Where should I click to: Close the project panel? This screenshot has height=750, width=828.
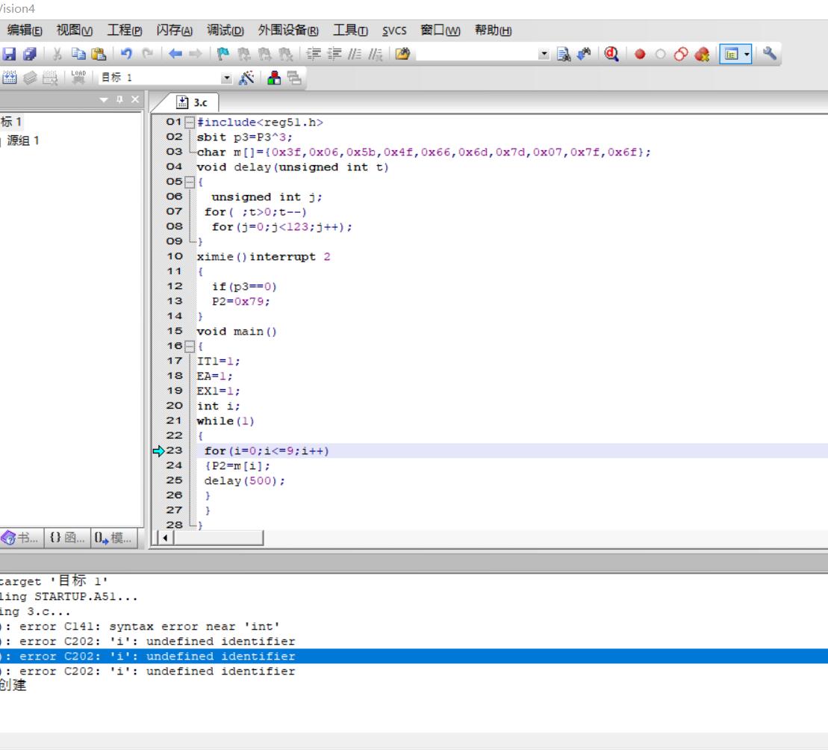pyautogui.click(x=135, y=99)
